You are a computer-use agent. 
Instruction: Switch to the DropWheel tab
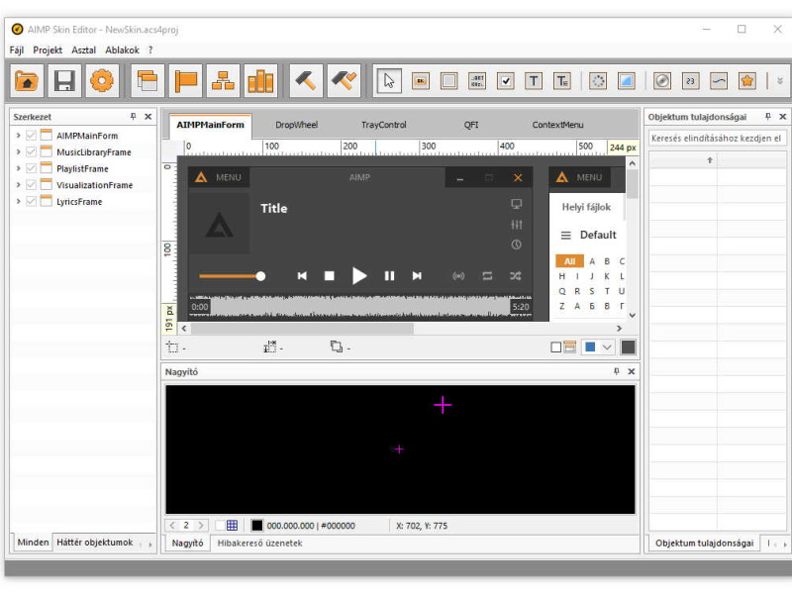[x=296, y=125]
